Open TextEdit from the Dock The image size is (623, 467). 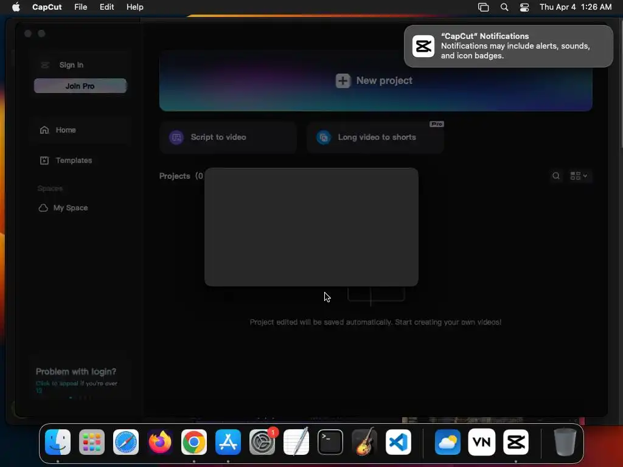296,442
